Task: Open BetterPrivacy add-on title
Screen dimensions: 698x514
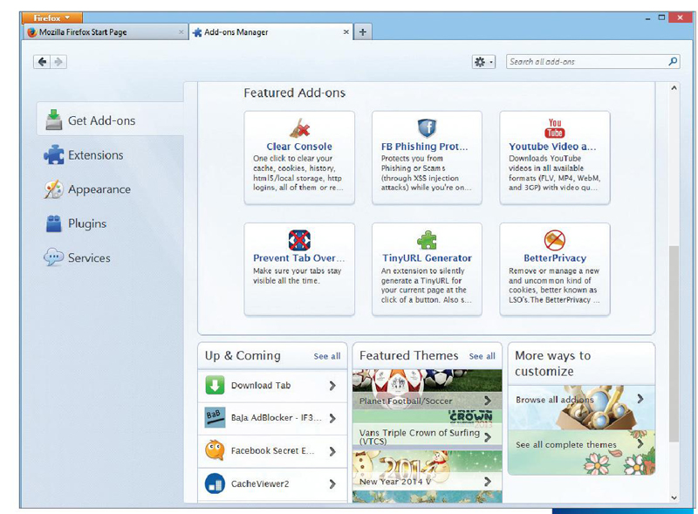Action: [555, 258]
